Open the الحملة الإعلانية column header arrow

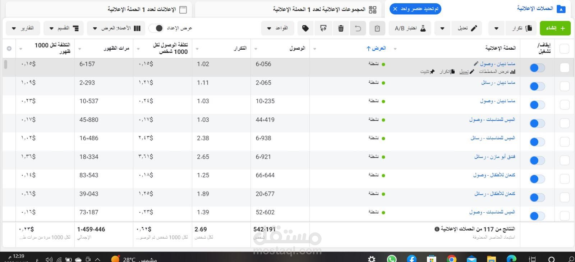(x=395, y=49)
